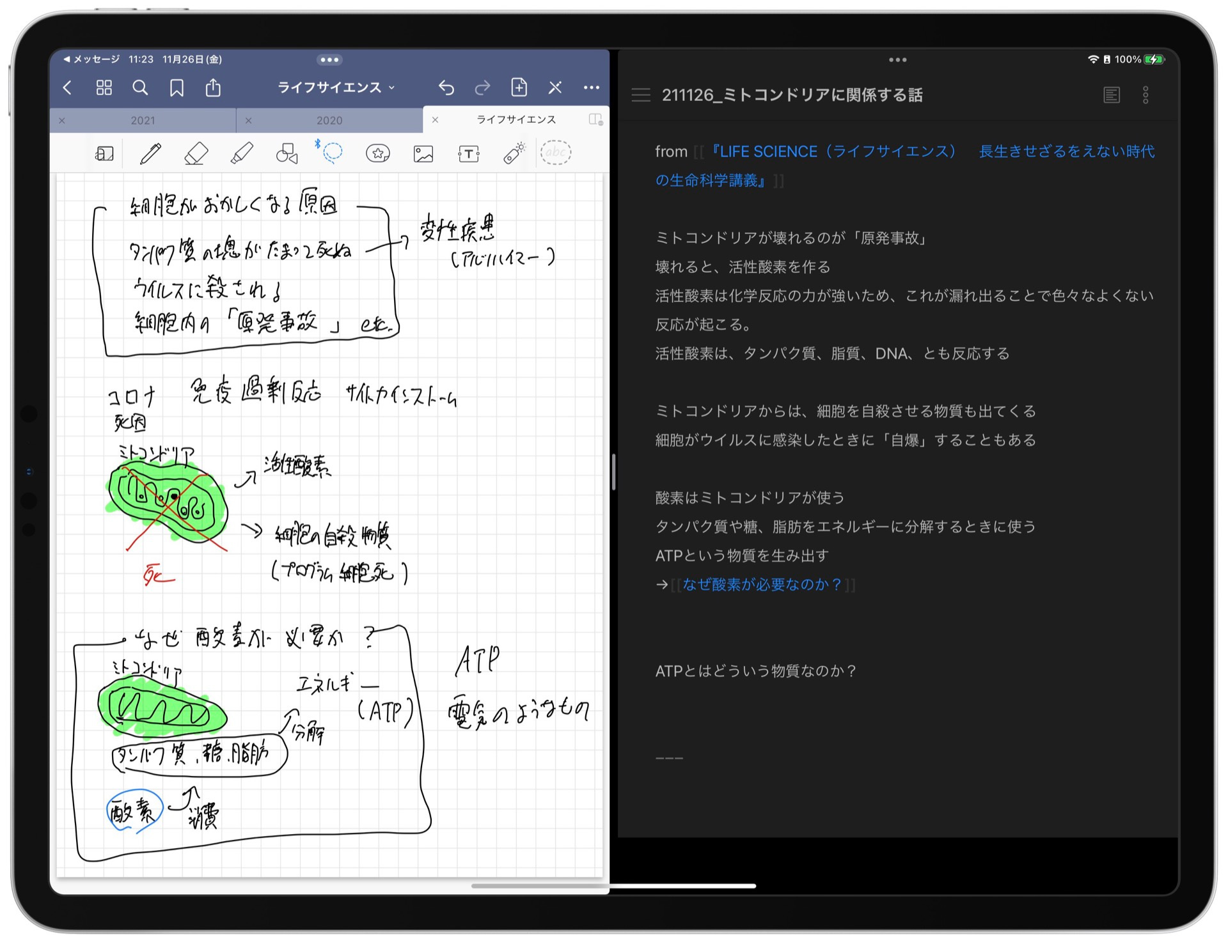Open the Elements sticker tool
The width and height of the screenshot is (1228, 944).
tap(378, 153)
